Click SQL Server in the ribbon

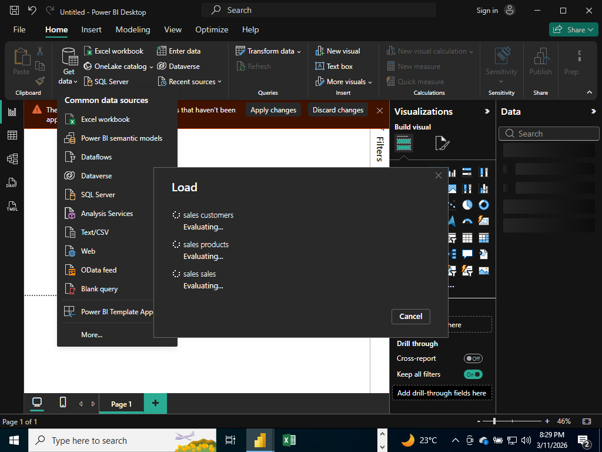[106, 81]
